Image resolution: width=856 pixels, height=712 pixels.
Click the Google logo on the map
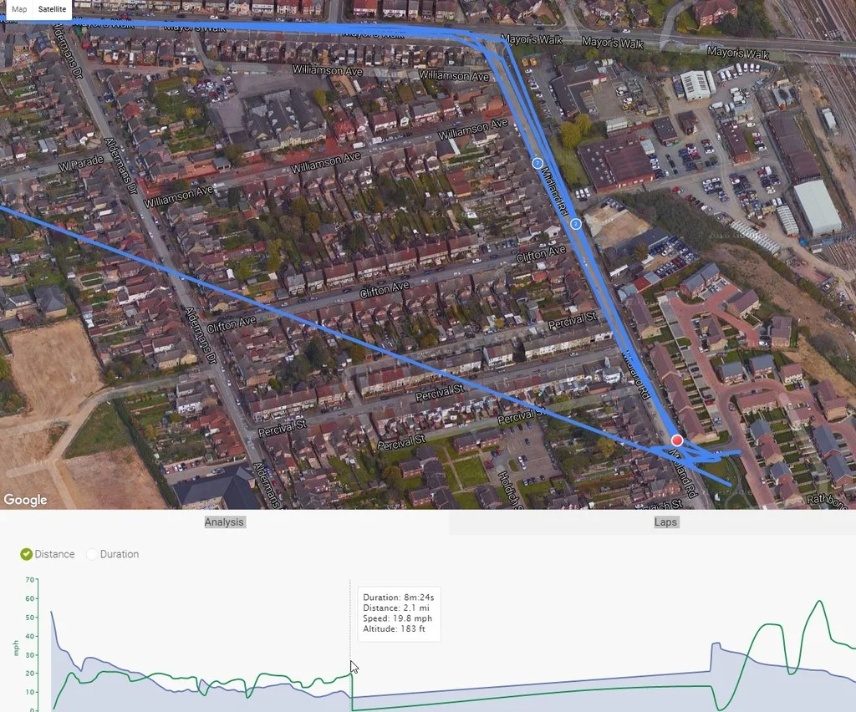[25, 500]
